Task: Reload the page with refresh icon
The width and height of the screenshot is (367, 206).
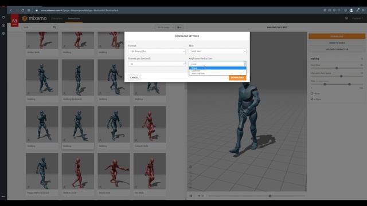Action: [x=23, y=10]
